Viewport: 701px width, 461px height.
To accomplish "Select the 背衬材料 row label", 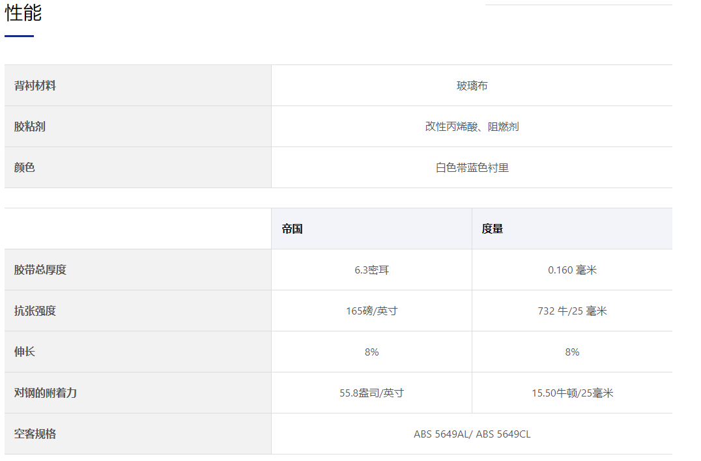I will coord(35,86).
